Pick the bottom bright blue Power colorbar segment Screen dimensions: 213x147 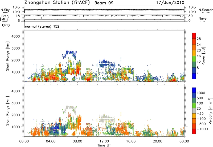click(194, 76)
